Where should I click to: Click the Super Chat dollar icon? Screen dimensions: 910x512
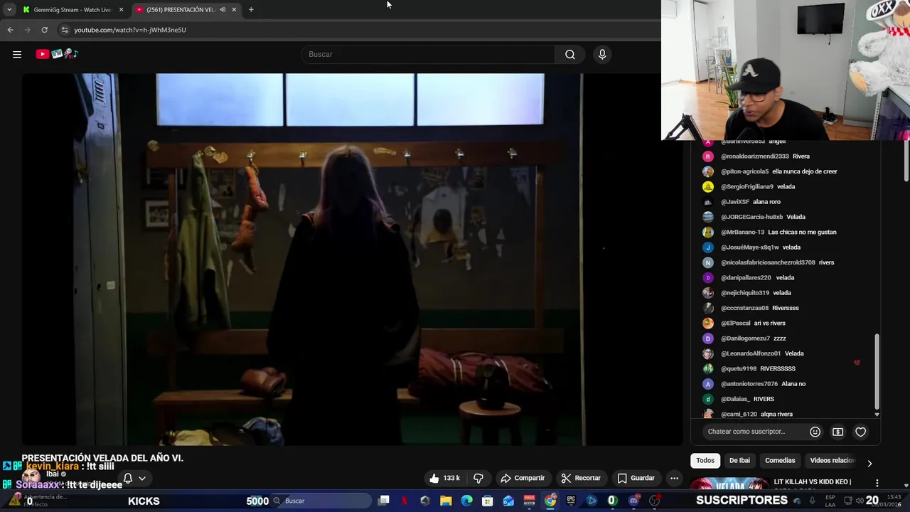point(837,432)
